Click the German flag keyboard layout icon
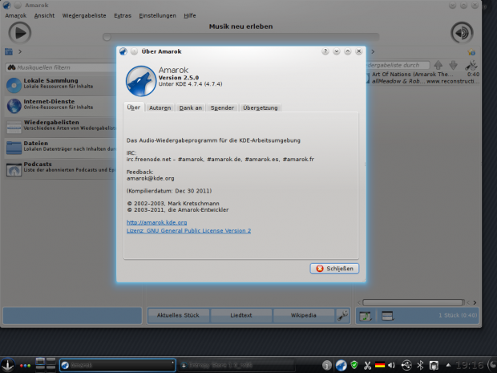This screenshot has height=373, width=497. pos(380,365)
